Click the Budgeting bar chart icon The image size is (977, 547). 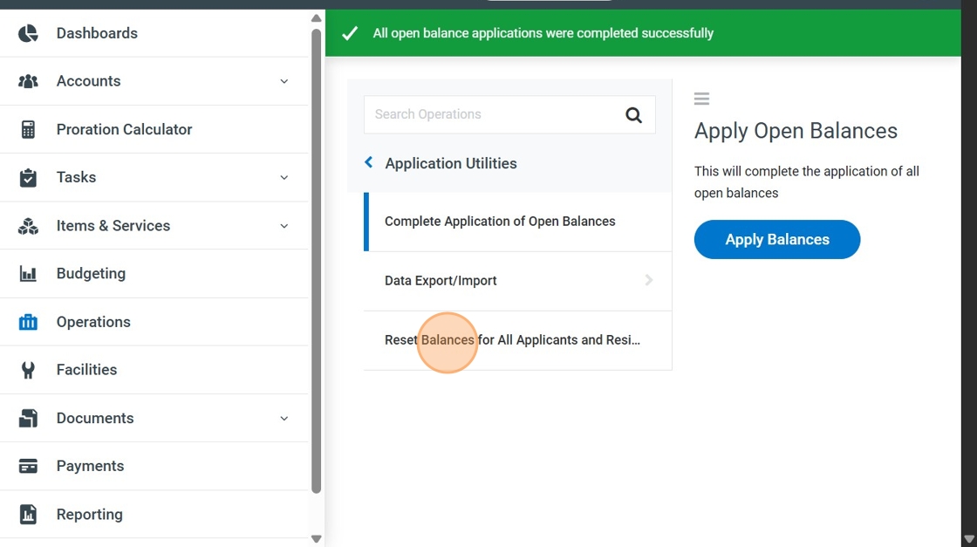28,274
